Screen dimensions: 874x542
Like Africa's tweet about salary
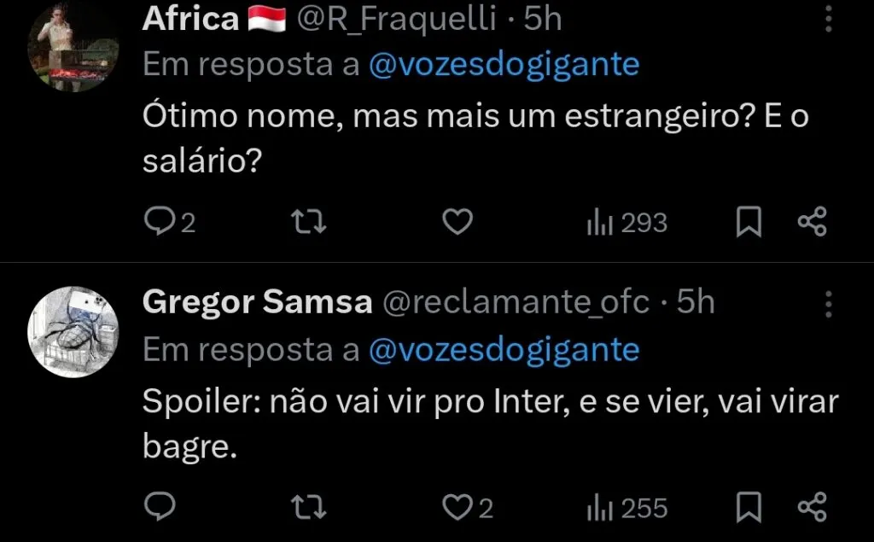457,221
